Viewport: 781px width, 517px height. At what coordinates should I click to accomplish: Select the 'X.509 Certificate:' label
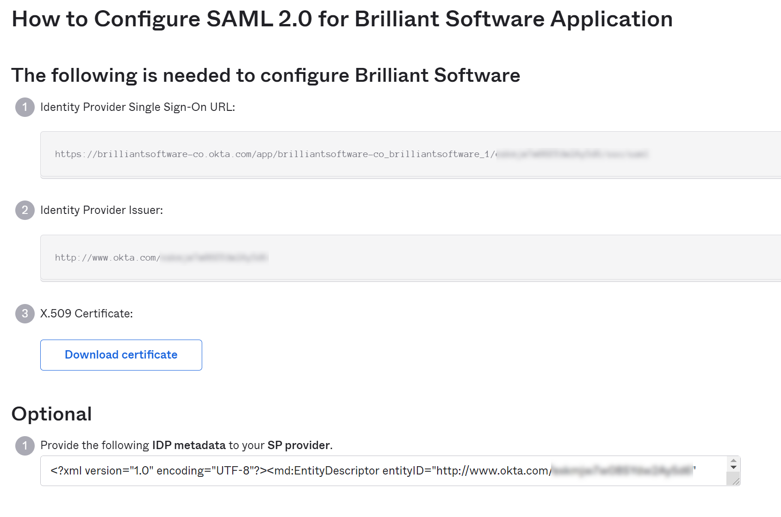pyautogui.click(x=87, y=314)
